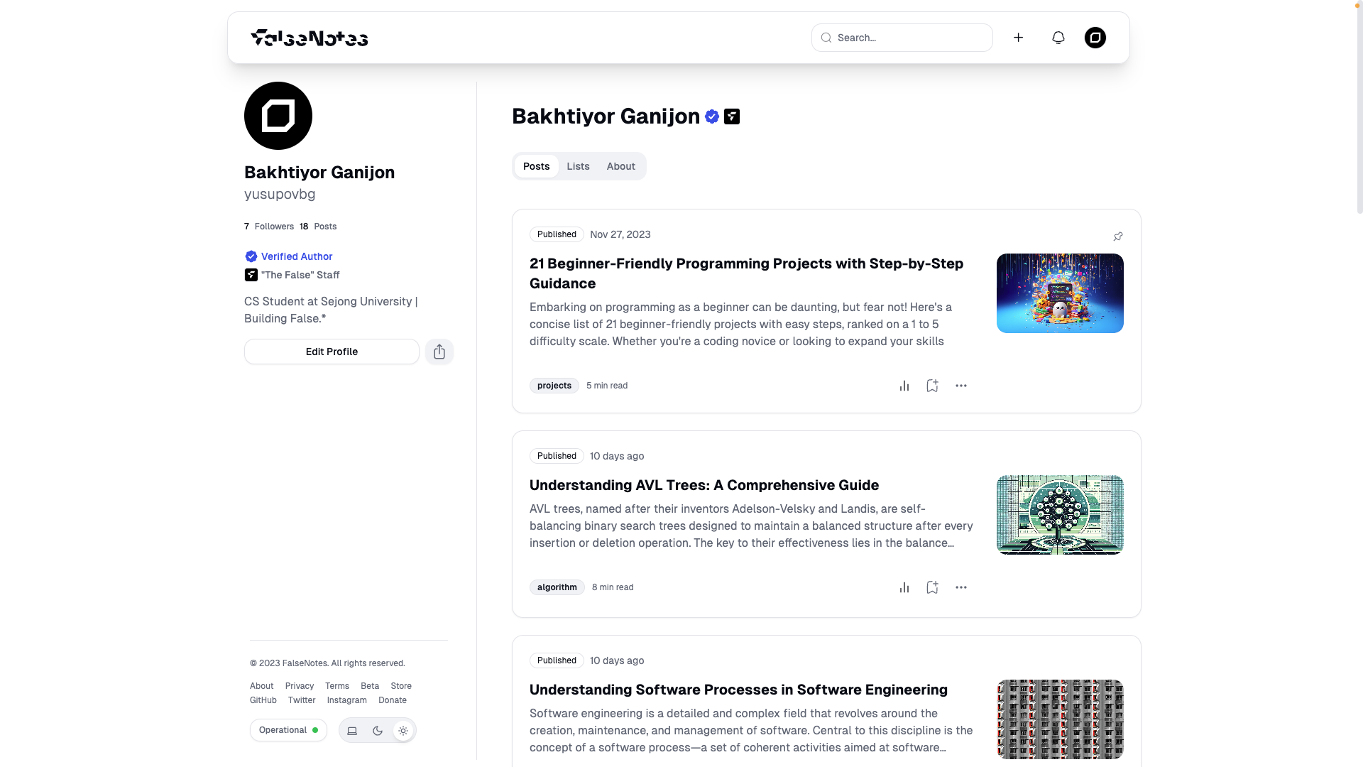
Task: Bookmark the AVL Trees post
Action: pyautogui.click(x=932, y=587)
